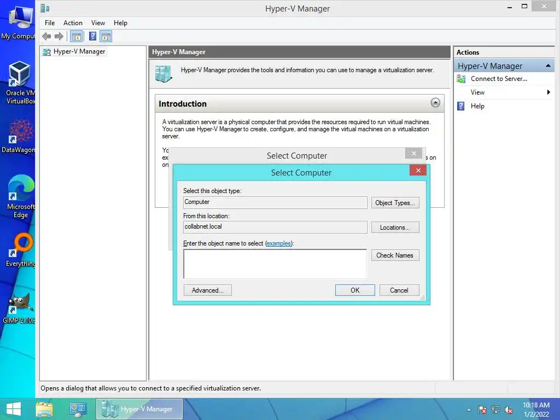Screen dimensions: 560x420
Task: Select the Oracle VM VirtualBox desktop icon
Action: pos(20,83)
